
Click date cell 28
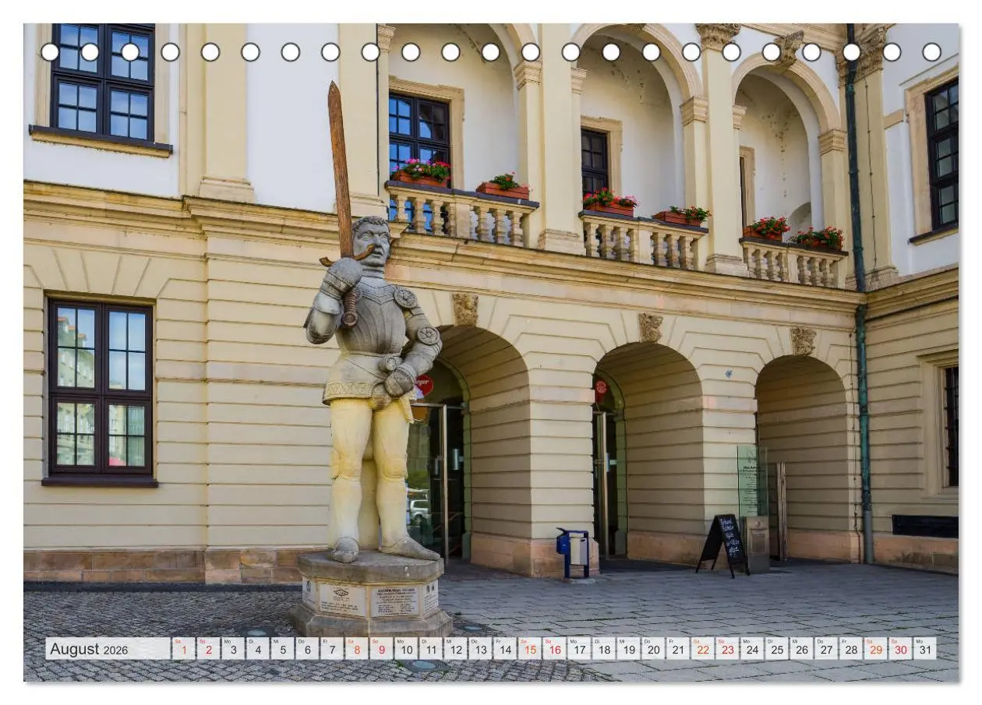coord(851,648)
